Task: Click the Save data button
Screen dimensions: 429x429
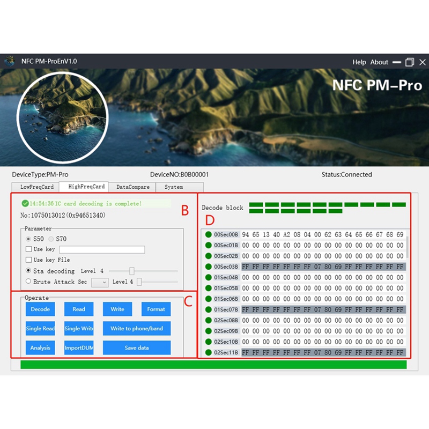Action: 137,347
